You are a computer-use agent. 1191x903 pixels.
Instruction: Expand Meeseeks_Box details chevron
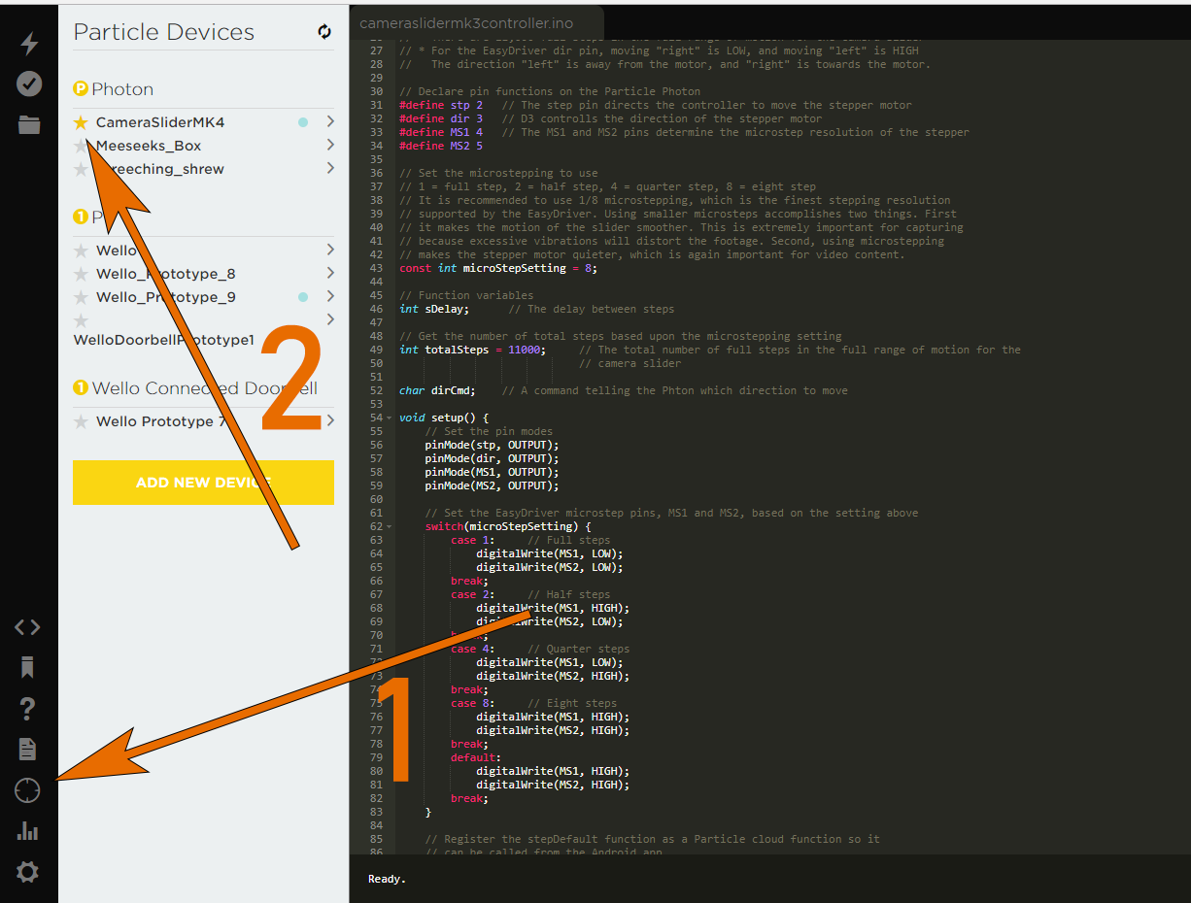coord(330,145)
